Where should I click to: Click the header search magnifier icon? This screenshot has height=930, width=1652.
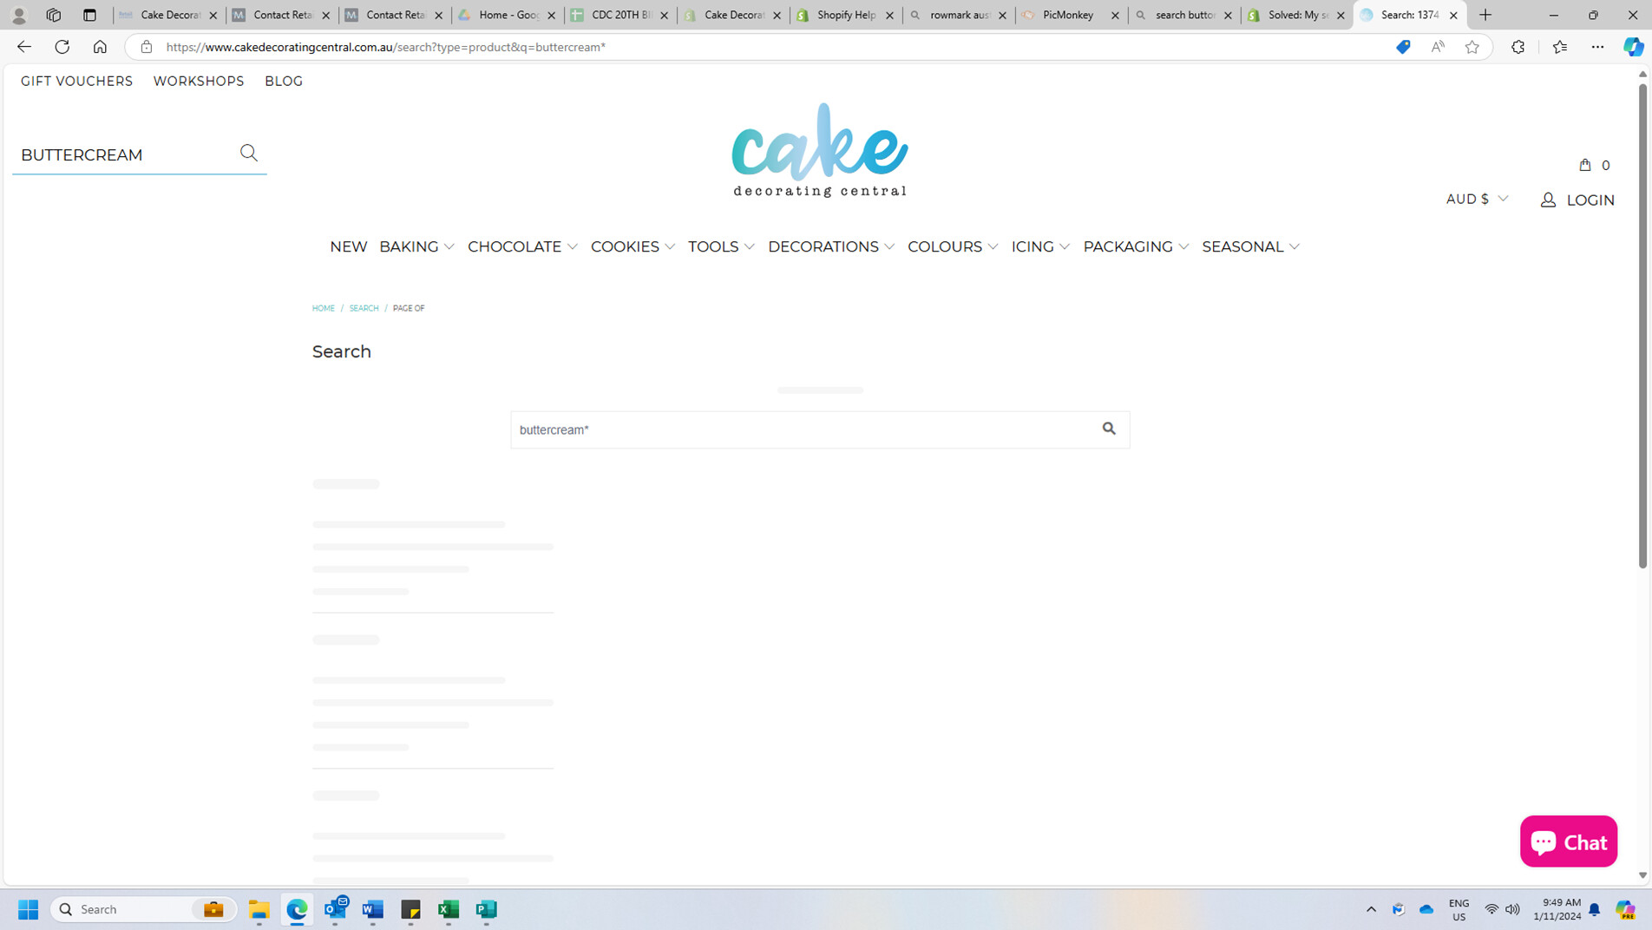(x=249, y=154)
